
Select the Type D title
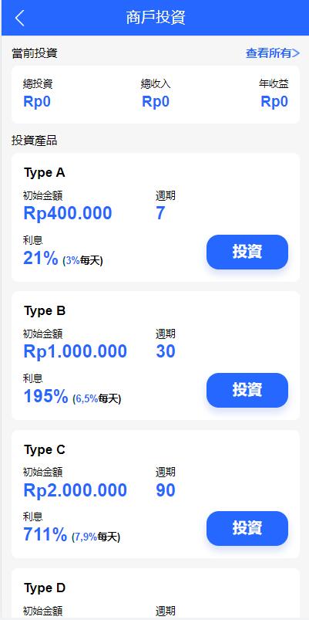45,588
